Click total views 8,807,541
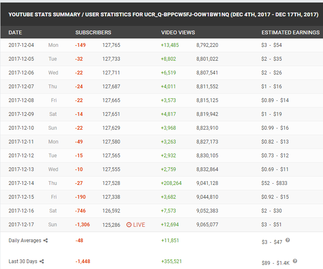The width and height of the screenshot is (323, 269). 207,73
